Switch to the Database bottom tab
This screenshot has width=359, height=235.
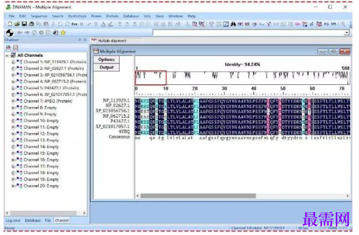[x=33, y=220]
